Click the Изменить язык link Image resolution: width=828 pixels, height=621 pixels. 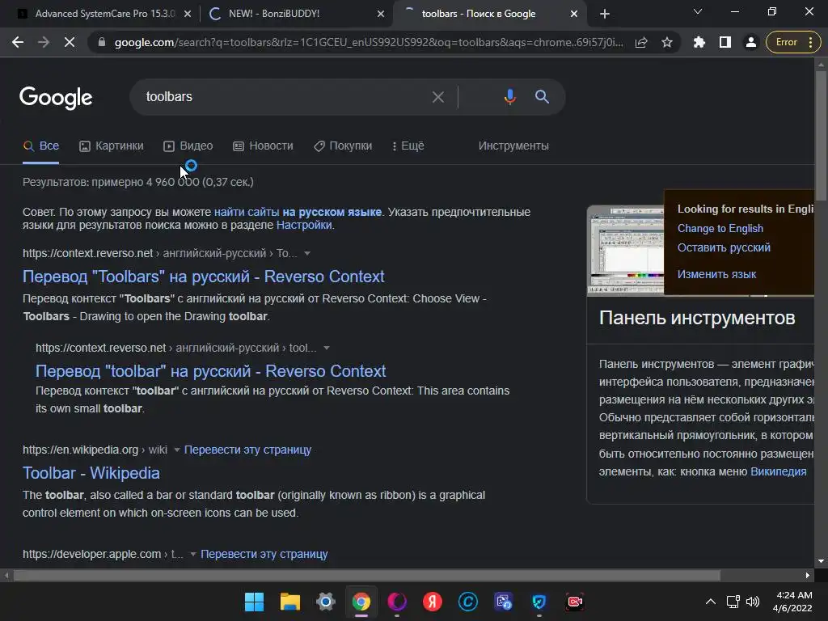(716, 275)
